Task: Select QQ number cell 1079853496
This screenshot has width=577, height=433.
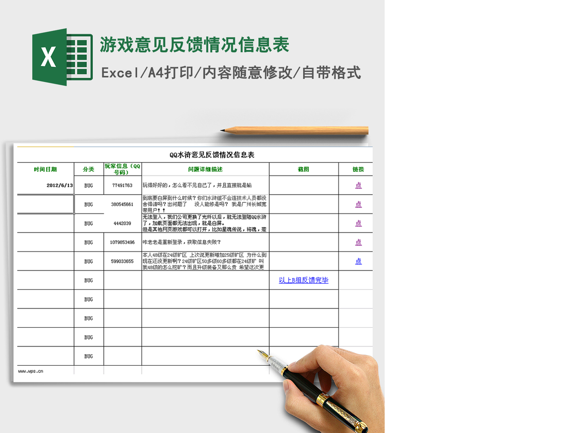Action: pyautogui.click(x=123, y=242)
